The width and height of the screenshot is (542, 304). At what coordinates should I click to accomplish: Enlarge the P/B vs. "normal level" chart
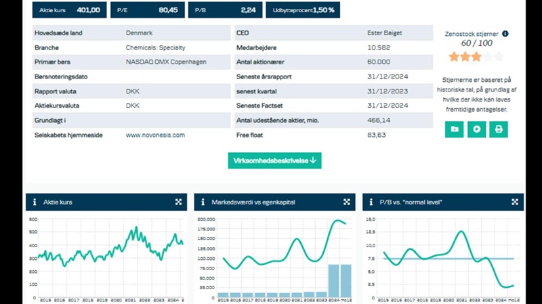515,202
